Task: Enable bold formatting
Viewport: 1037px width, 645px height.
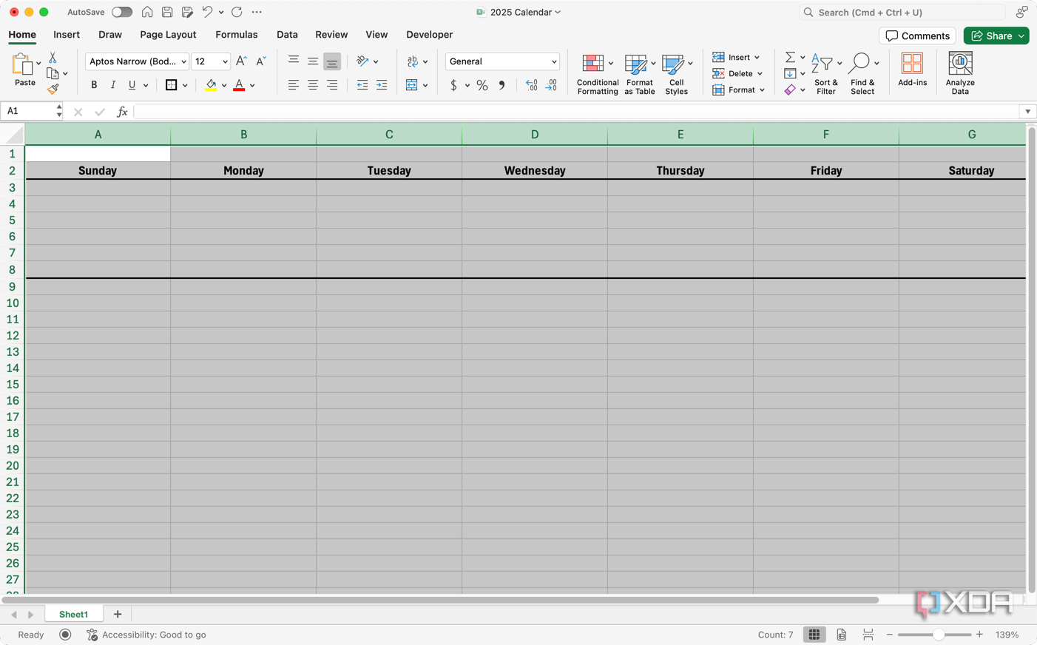Action: (x=94, y=85)
